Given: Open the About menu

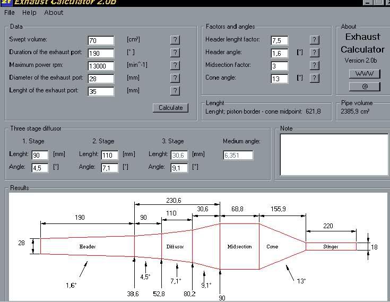Looking at the screenshot, I should point(54,12).
